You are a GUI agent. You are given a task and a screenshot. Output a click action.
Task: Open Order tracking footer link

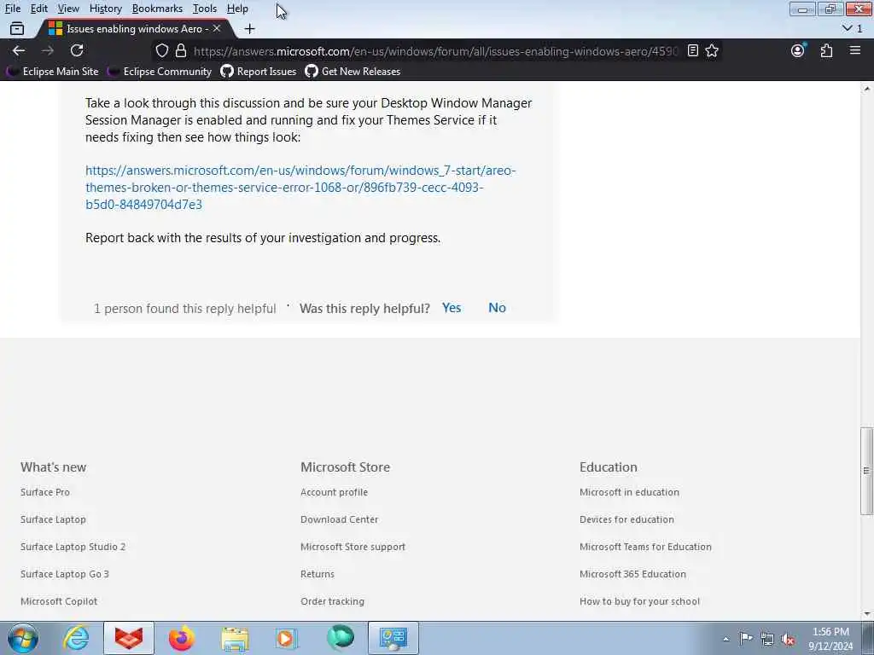coord(332,601)
